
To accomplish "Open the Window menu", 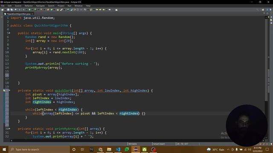I will click(x=78, y=6).
